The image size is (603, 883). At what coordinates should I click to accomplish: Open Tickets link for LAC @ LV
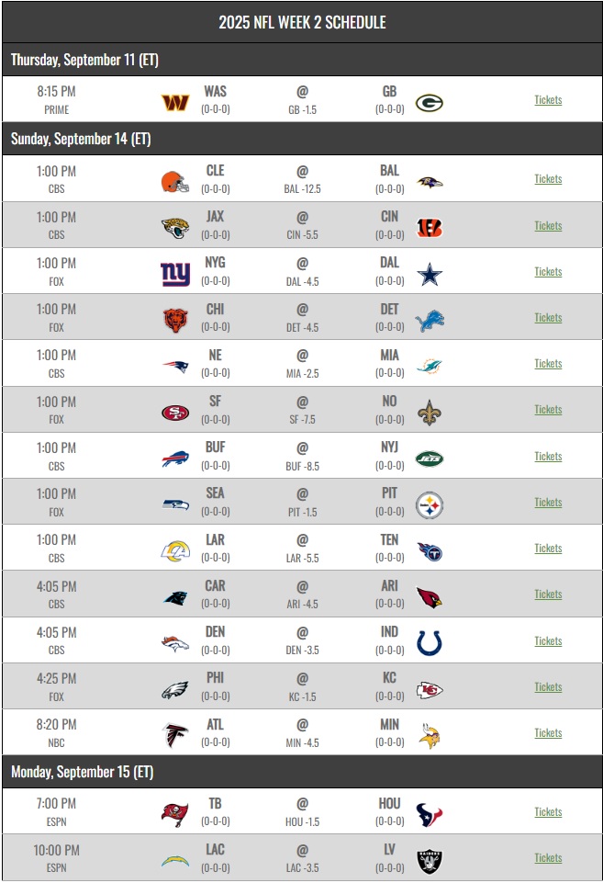tap(548, 858)
